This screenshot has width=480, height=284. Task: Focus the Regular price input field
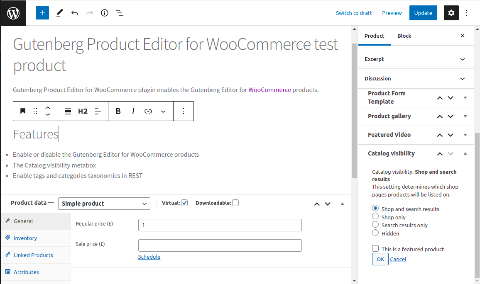pos(220,225)
